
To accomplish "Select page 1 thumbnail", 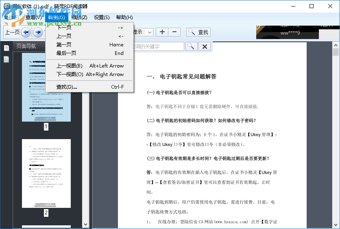I will [46, 87].
